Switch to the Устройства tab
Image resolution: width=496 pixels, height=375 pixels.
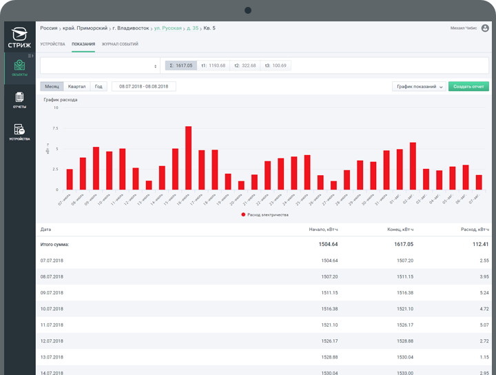click(x=52, y=44)
